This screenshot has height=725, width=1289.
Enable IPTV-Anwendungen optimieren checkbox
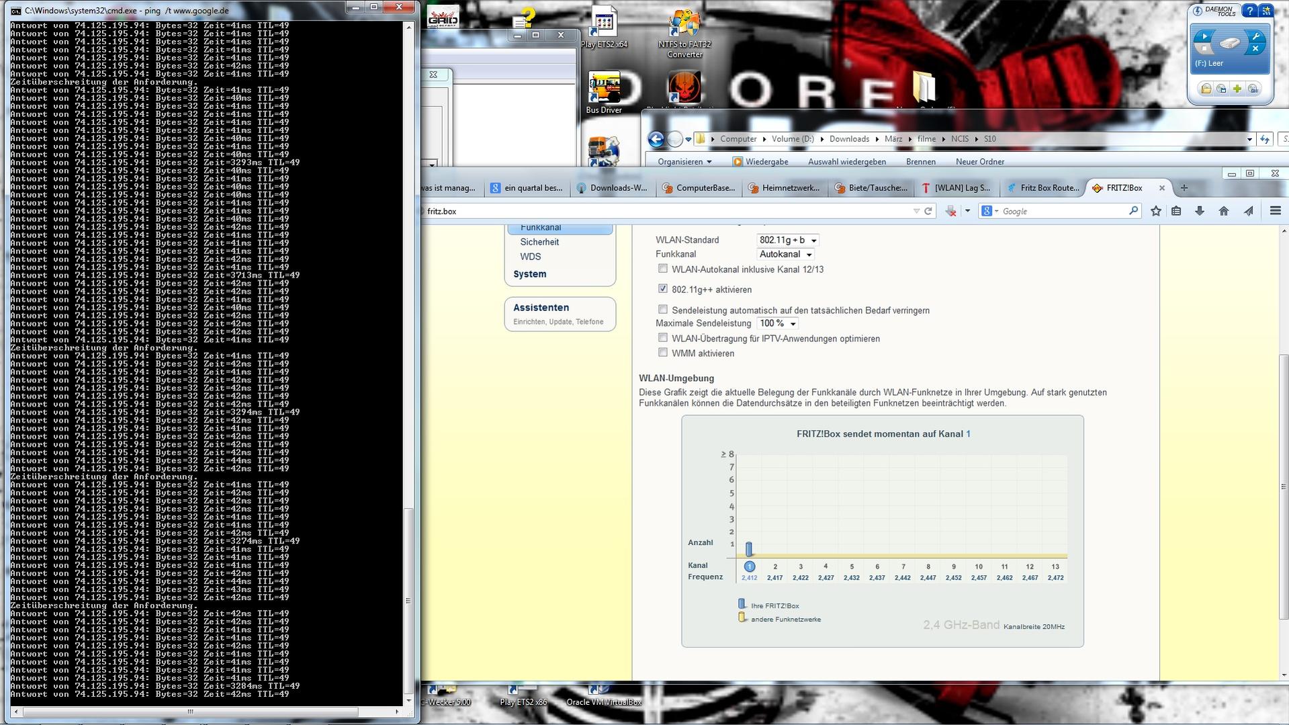click(x=663, y=338)
